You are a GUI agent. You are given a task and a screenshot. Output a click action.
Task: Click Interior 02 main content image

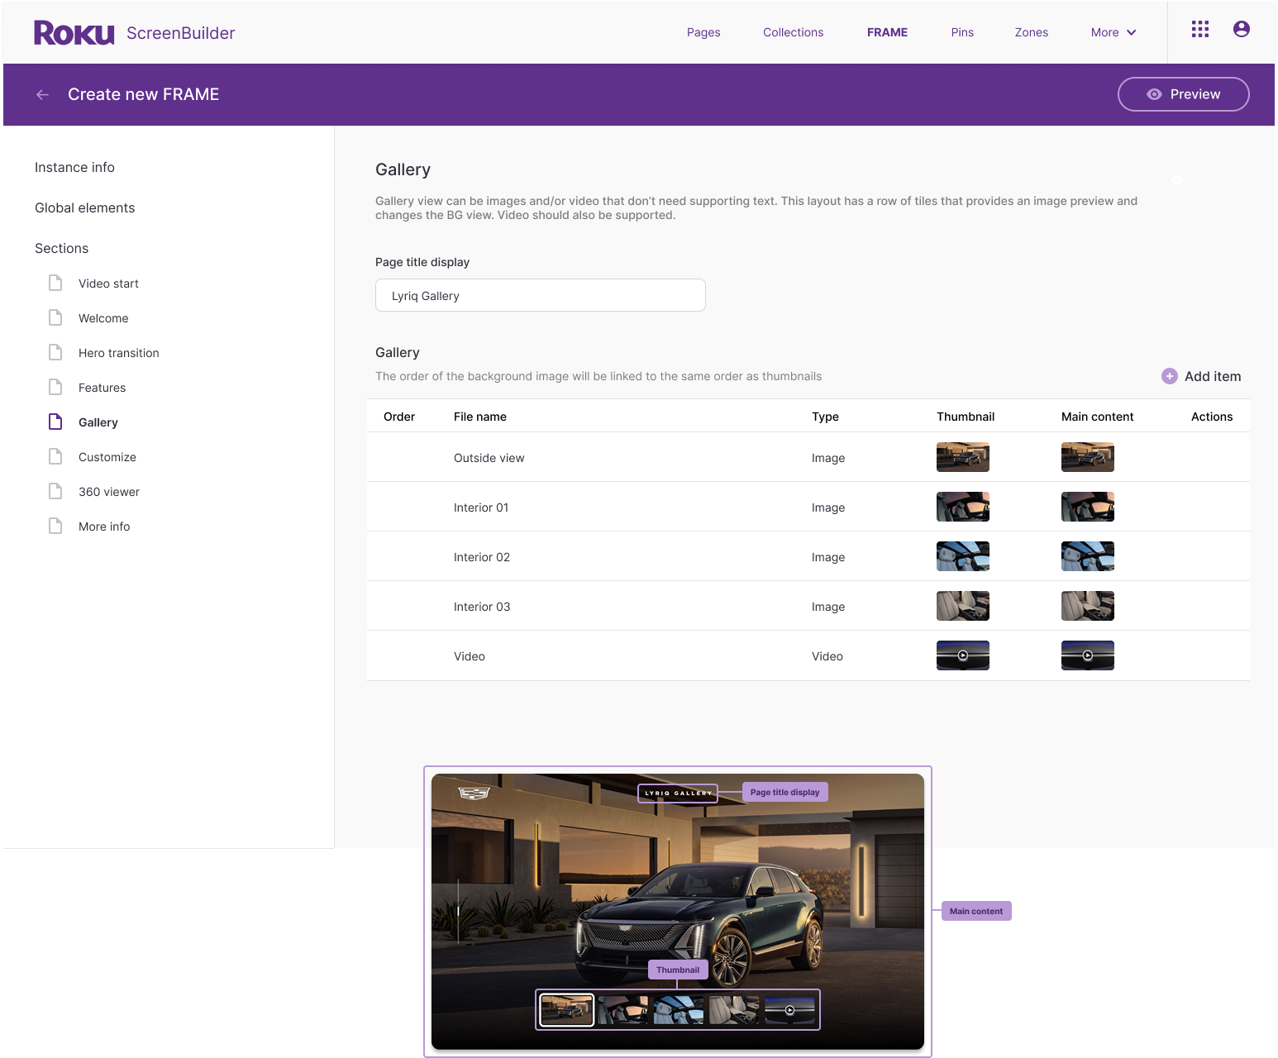(x=1088, y=556)
